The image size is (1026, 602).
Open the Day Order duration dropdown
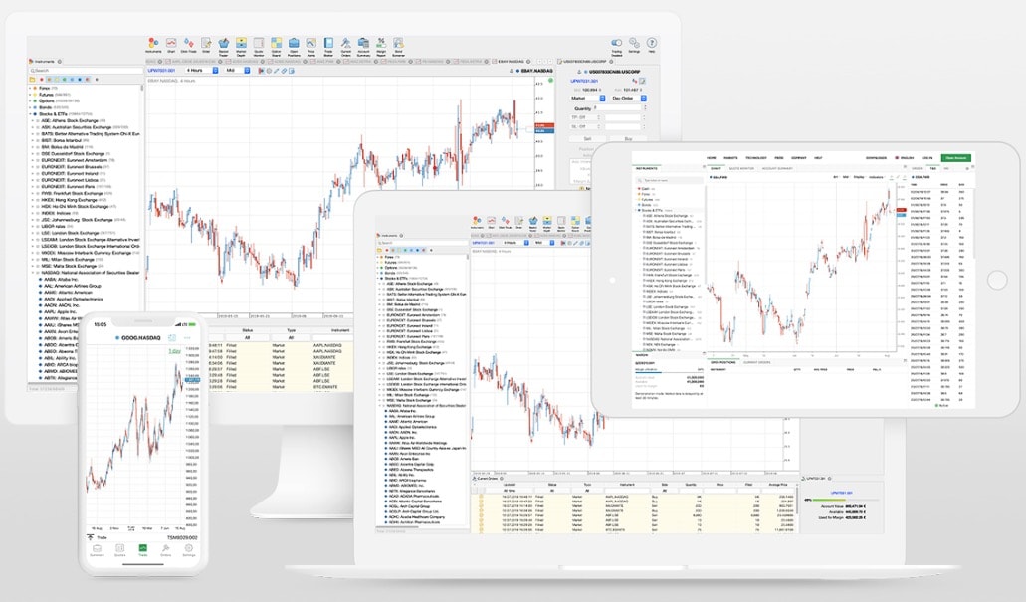click(x=629, y=98)
